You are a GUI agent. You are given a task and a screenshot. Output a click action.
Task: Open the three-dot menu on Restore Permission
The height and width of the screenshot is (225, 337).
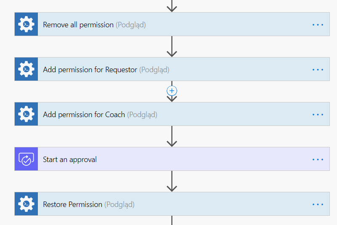[318, 204]
